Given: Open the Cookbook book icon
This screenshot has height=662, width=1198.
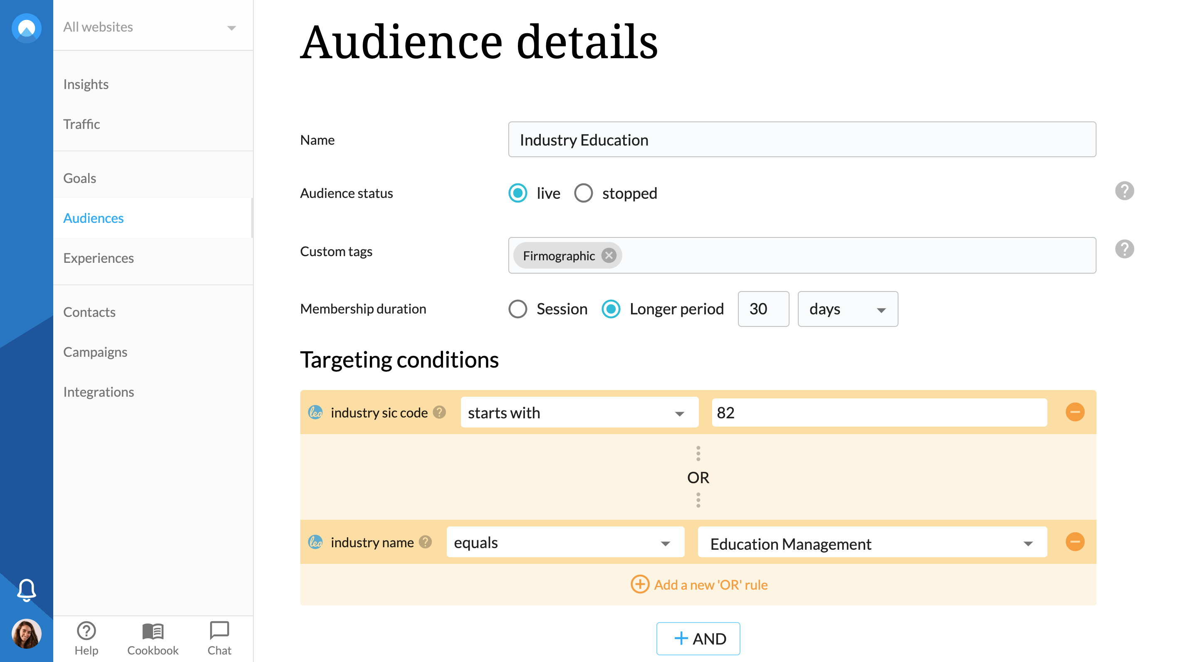Looking at the screenshot, I should coord(153,631).
